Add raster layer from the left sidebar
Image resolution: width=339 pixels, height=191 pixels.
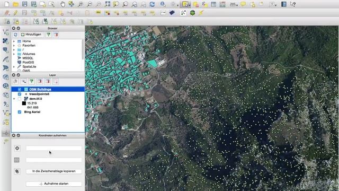tap(5, 41)
